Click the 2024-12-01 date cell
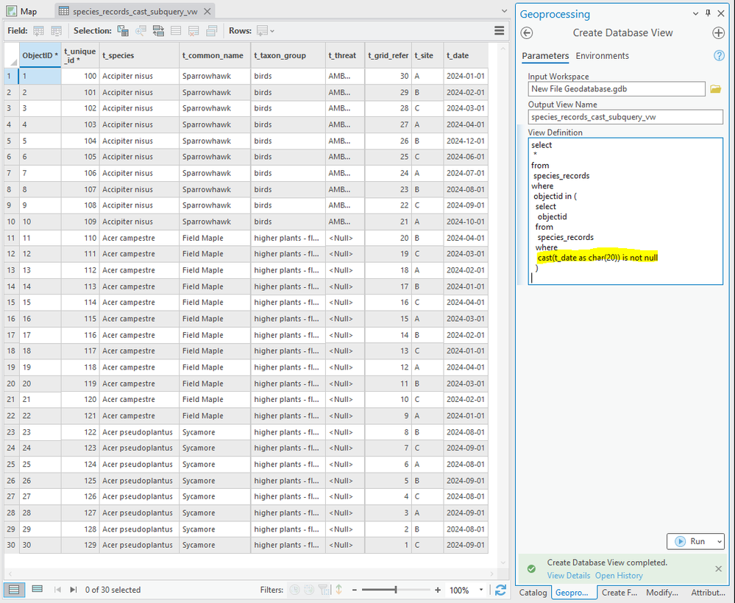Image resolution: width=735 pixels, height=603 pixels. [x=466, y=141]
